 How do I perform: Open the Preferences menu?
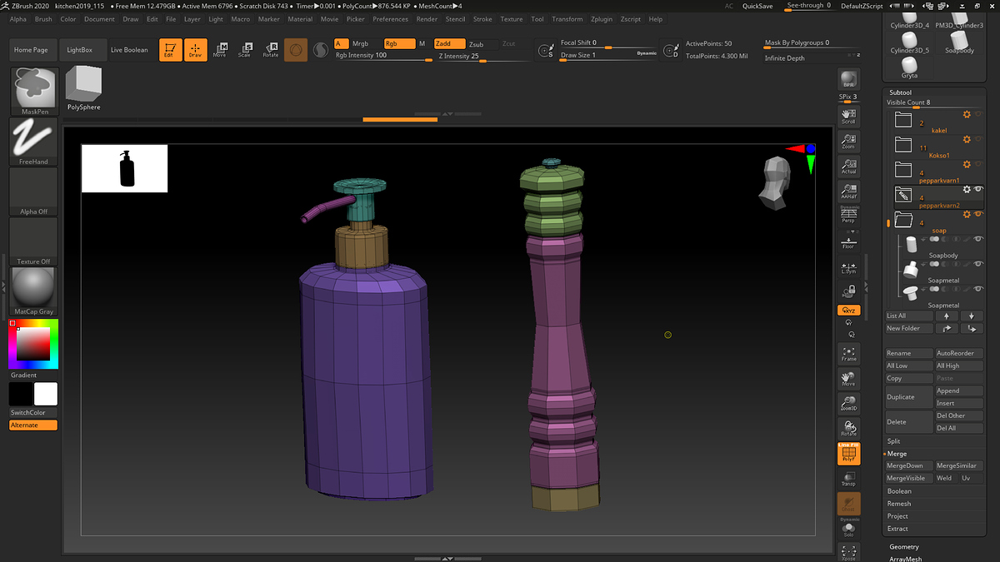[x=390, y=19]
